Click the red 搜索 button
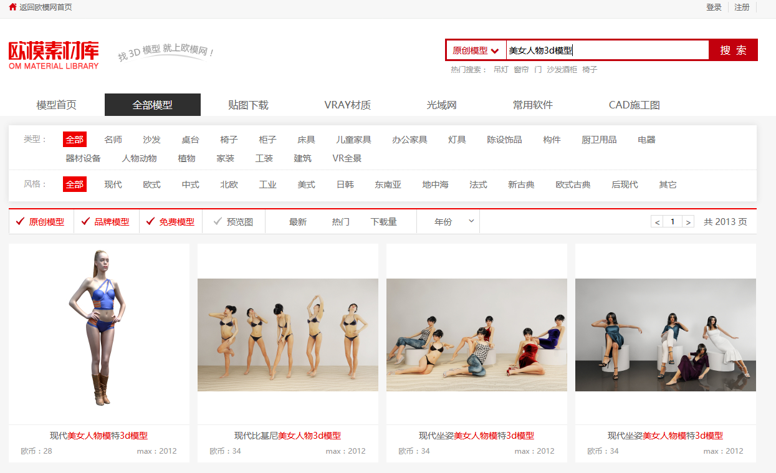 [733, 50]
